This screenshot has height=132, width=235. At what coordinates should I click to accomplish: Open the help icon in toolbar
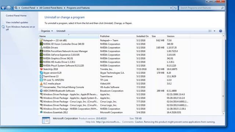(220, 31)
